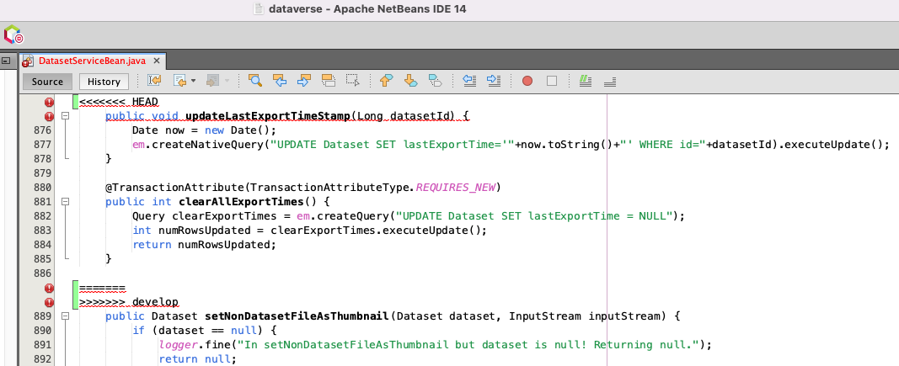
Task: Click the Next Bookmark icon
Action: pos(410,81)
